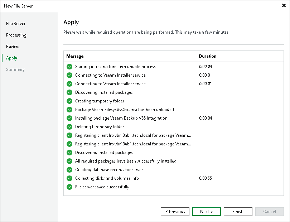
Task: Select 'Package VeeamFilesysVssSvc.msi has been uploaded' row
Action: [174, 110]
